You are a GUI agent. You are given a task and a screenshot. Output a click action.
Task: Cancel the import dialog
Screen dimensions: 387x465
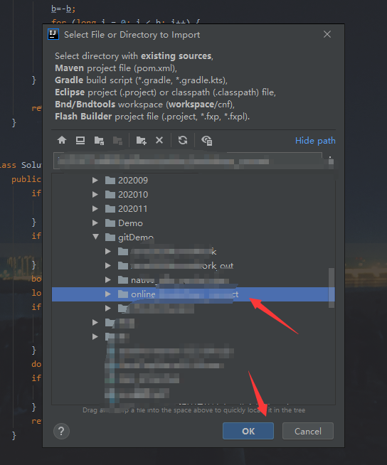tap(308, 431)
